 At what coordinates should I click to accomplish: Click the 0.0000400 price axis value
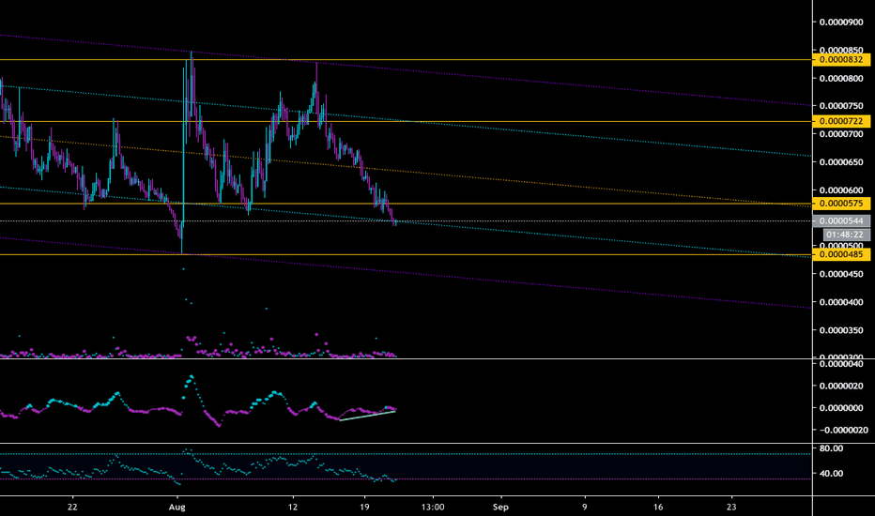click(841, 302)
